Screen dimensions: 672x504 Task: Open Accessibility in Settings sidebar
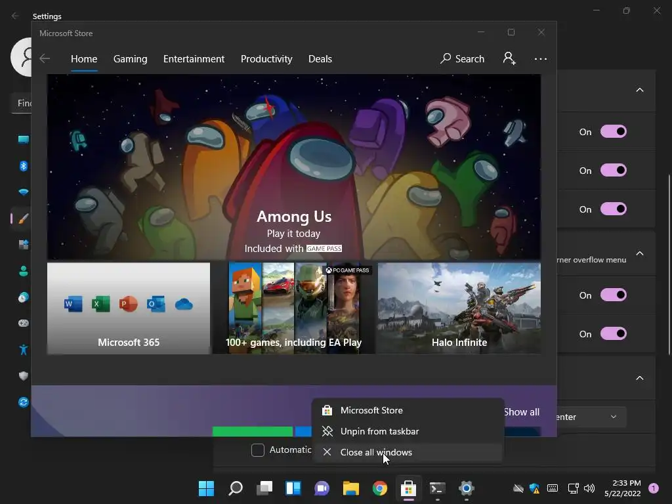(x=24, y=350)
